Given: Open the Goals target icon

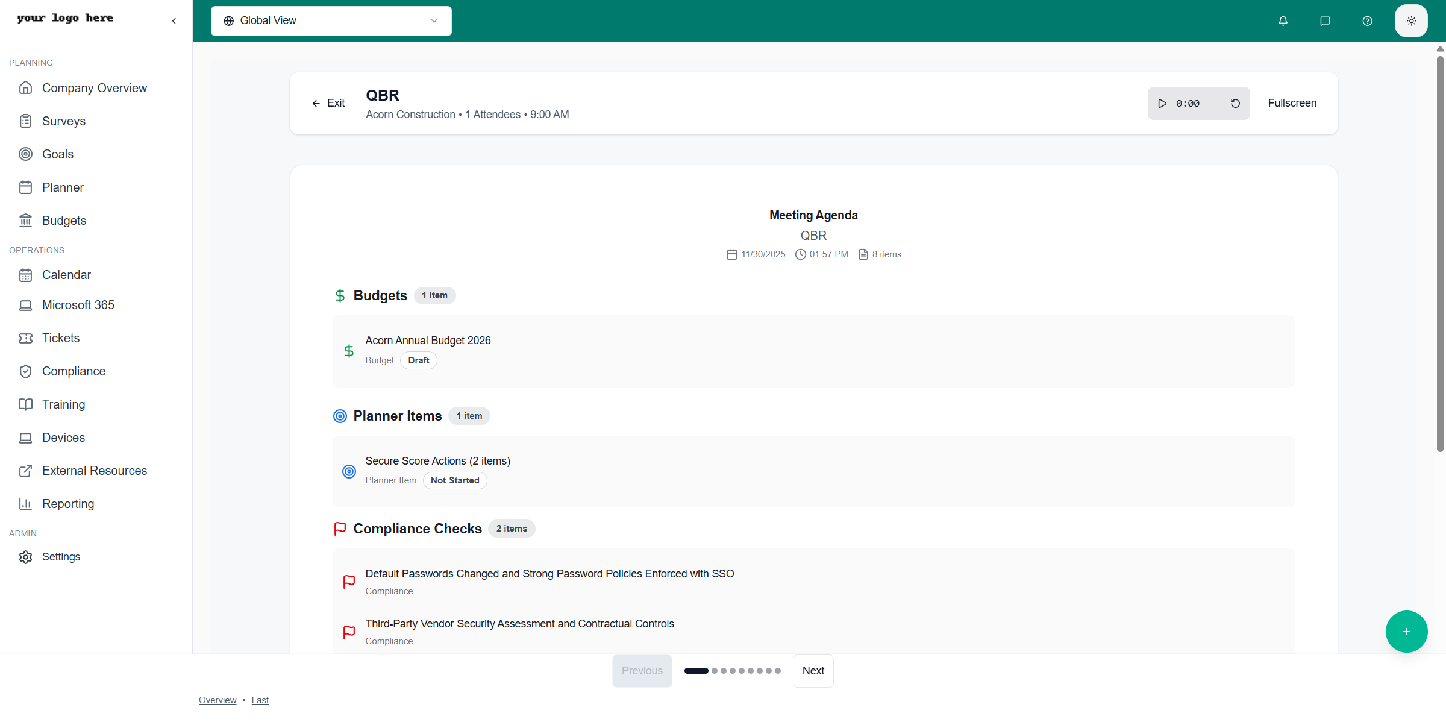Looking at the screenshot, I should pyautogui.click(x=25, y=154).
